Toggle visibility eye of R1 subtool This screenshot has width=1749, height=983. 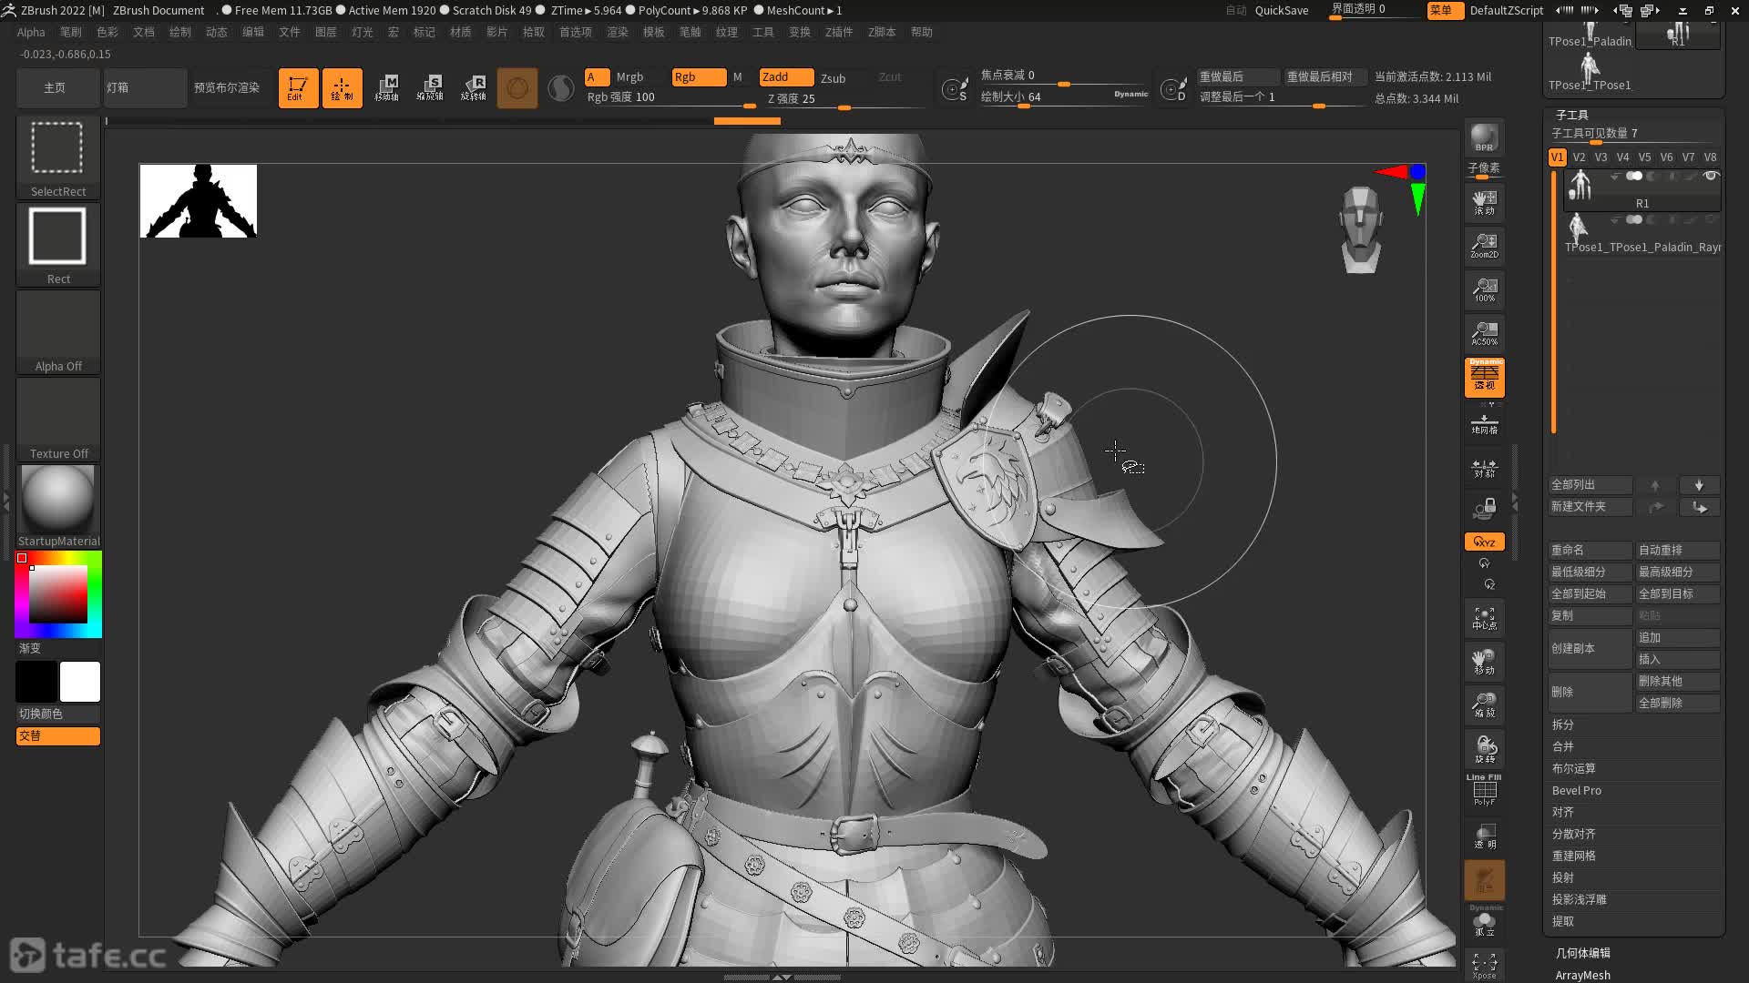point(1711,176)
